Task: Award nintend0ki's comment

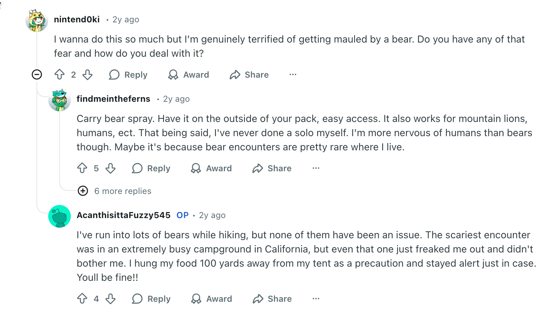Action: click(188, 74)
